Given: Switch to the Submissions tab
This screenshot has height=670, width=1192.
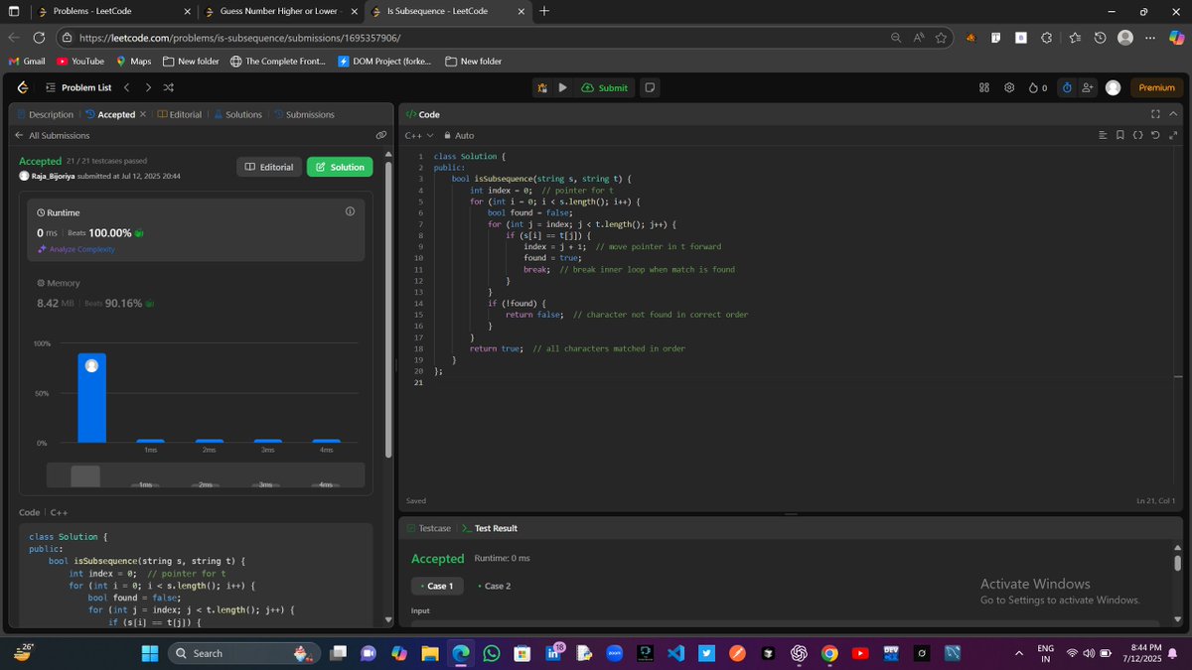Looking at the screenshot, I should tap(305, 114).
